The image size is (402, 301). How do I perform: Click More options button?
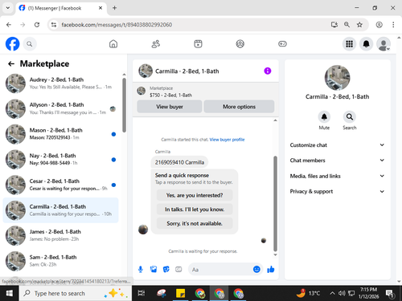239,107
